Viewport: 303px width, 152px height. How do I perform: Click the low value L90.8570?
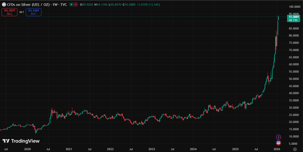click(x=115, y=5)
